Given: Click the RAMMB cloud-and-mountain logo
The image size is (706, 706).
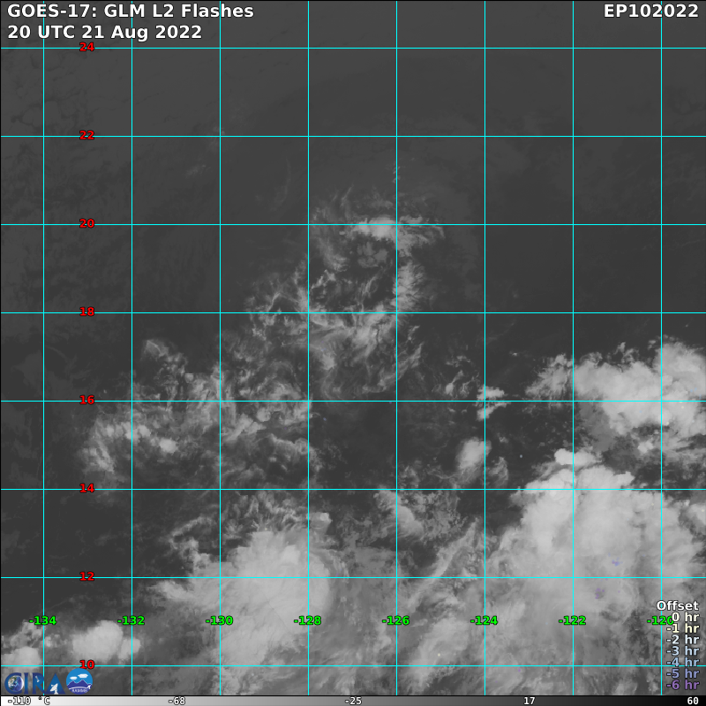Looking at the screenshot, I should (x=79, y=682).
